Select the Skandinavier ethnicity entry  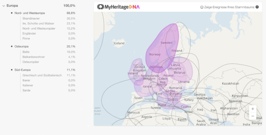(49, 18)
